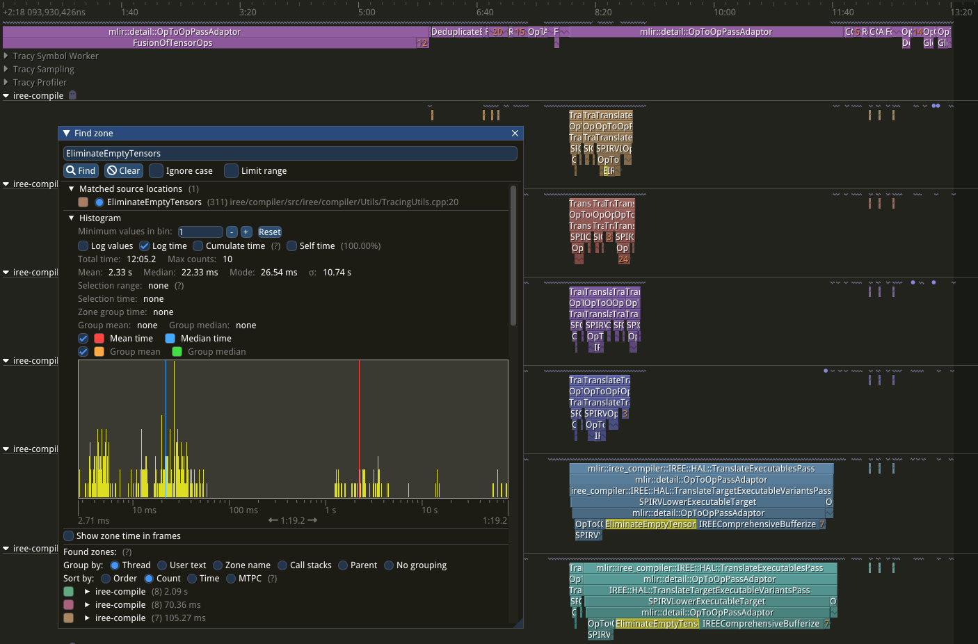Click the Found zones help (?) marker
978x644 pixels.
click(x=127, y=552)
